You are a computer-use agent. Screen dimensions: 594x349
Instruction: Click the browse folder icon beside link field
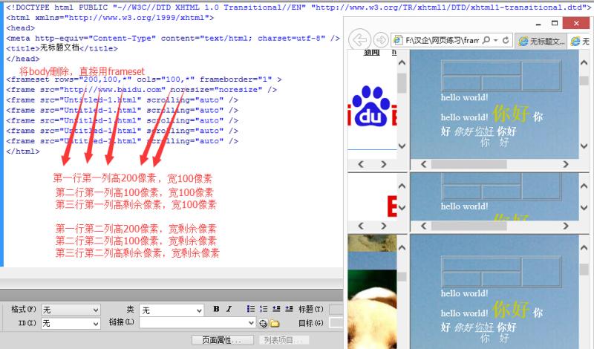pyautogui.click(x=274, y=323)
